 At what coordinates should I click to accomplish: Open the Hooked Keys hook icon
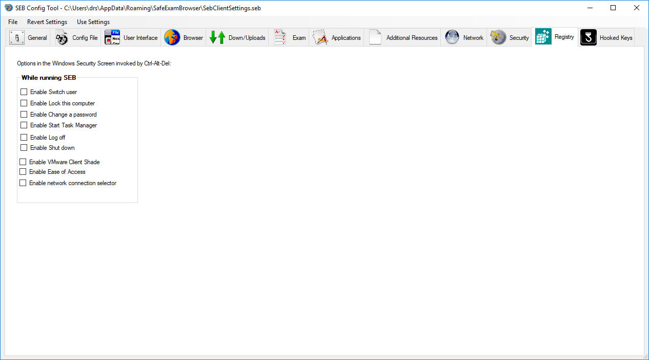tap(589, 38)
